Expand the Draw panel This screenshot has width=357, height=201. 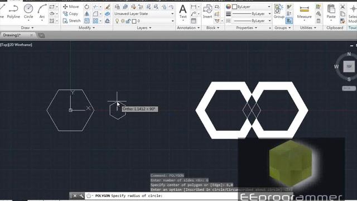click(27, 28)
